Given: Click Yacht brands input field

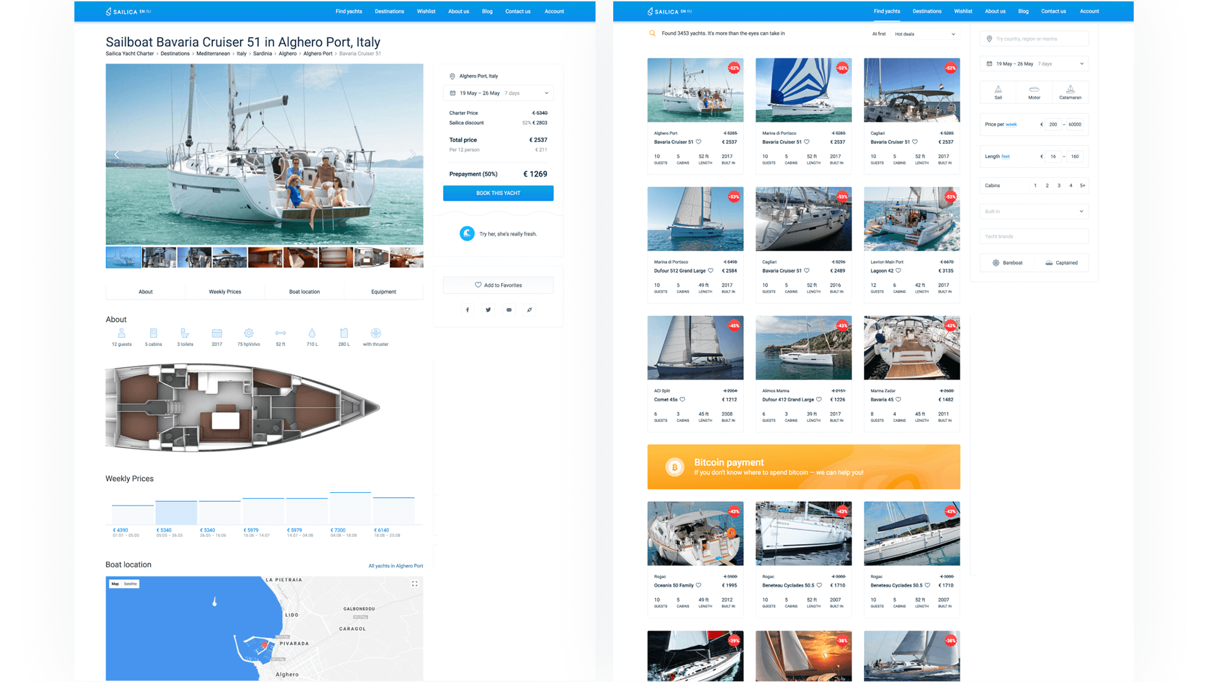Looking at the screenshot, I should point(1034,236).
